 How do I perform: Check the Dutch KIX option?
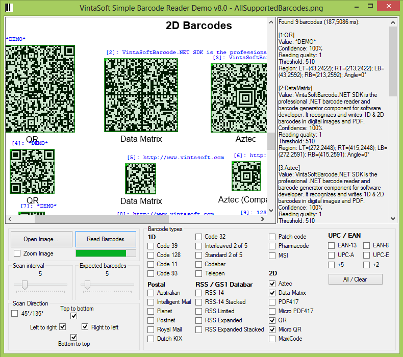151,339
